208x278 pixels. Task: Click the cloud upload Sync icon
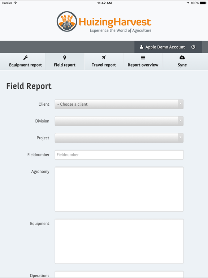pos(182,58)
